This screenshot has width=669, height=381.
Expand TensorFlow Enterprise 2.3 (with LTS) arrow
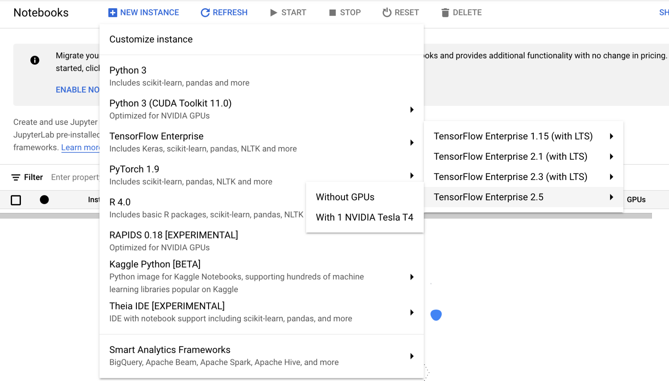coord(612,177)
